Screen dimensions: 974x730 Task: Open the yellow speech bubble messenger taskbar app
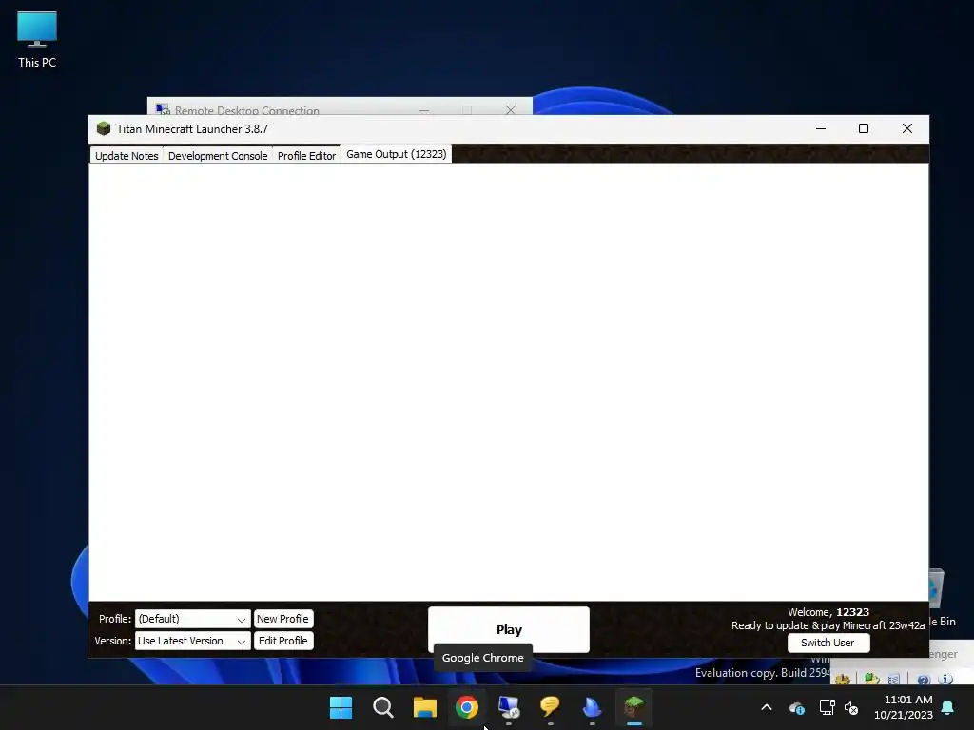pos(551,707)
